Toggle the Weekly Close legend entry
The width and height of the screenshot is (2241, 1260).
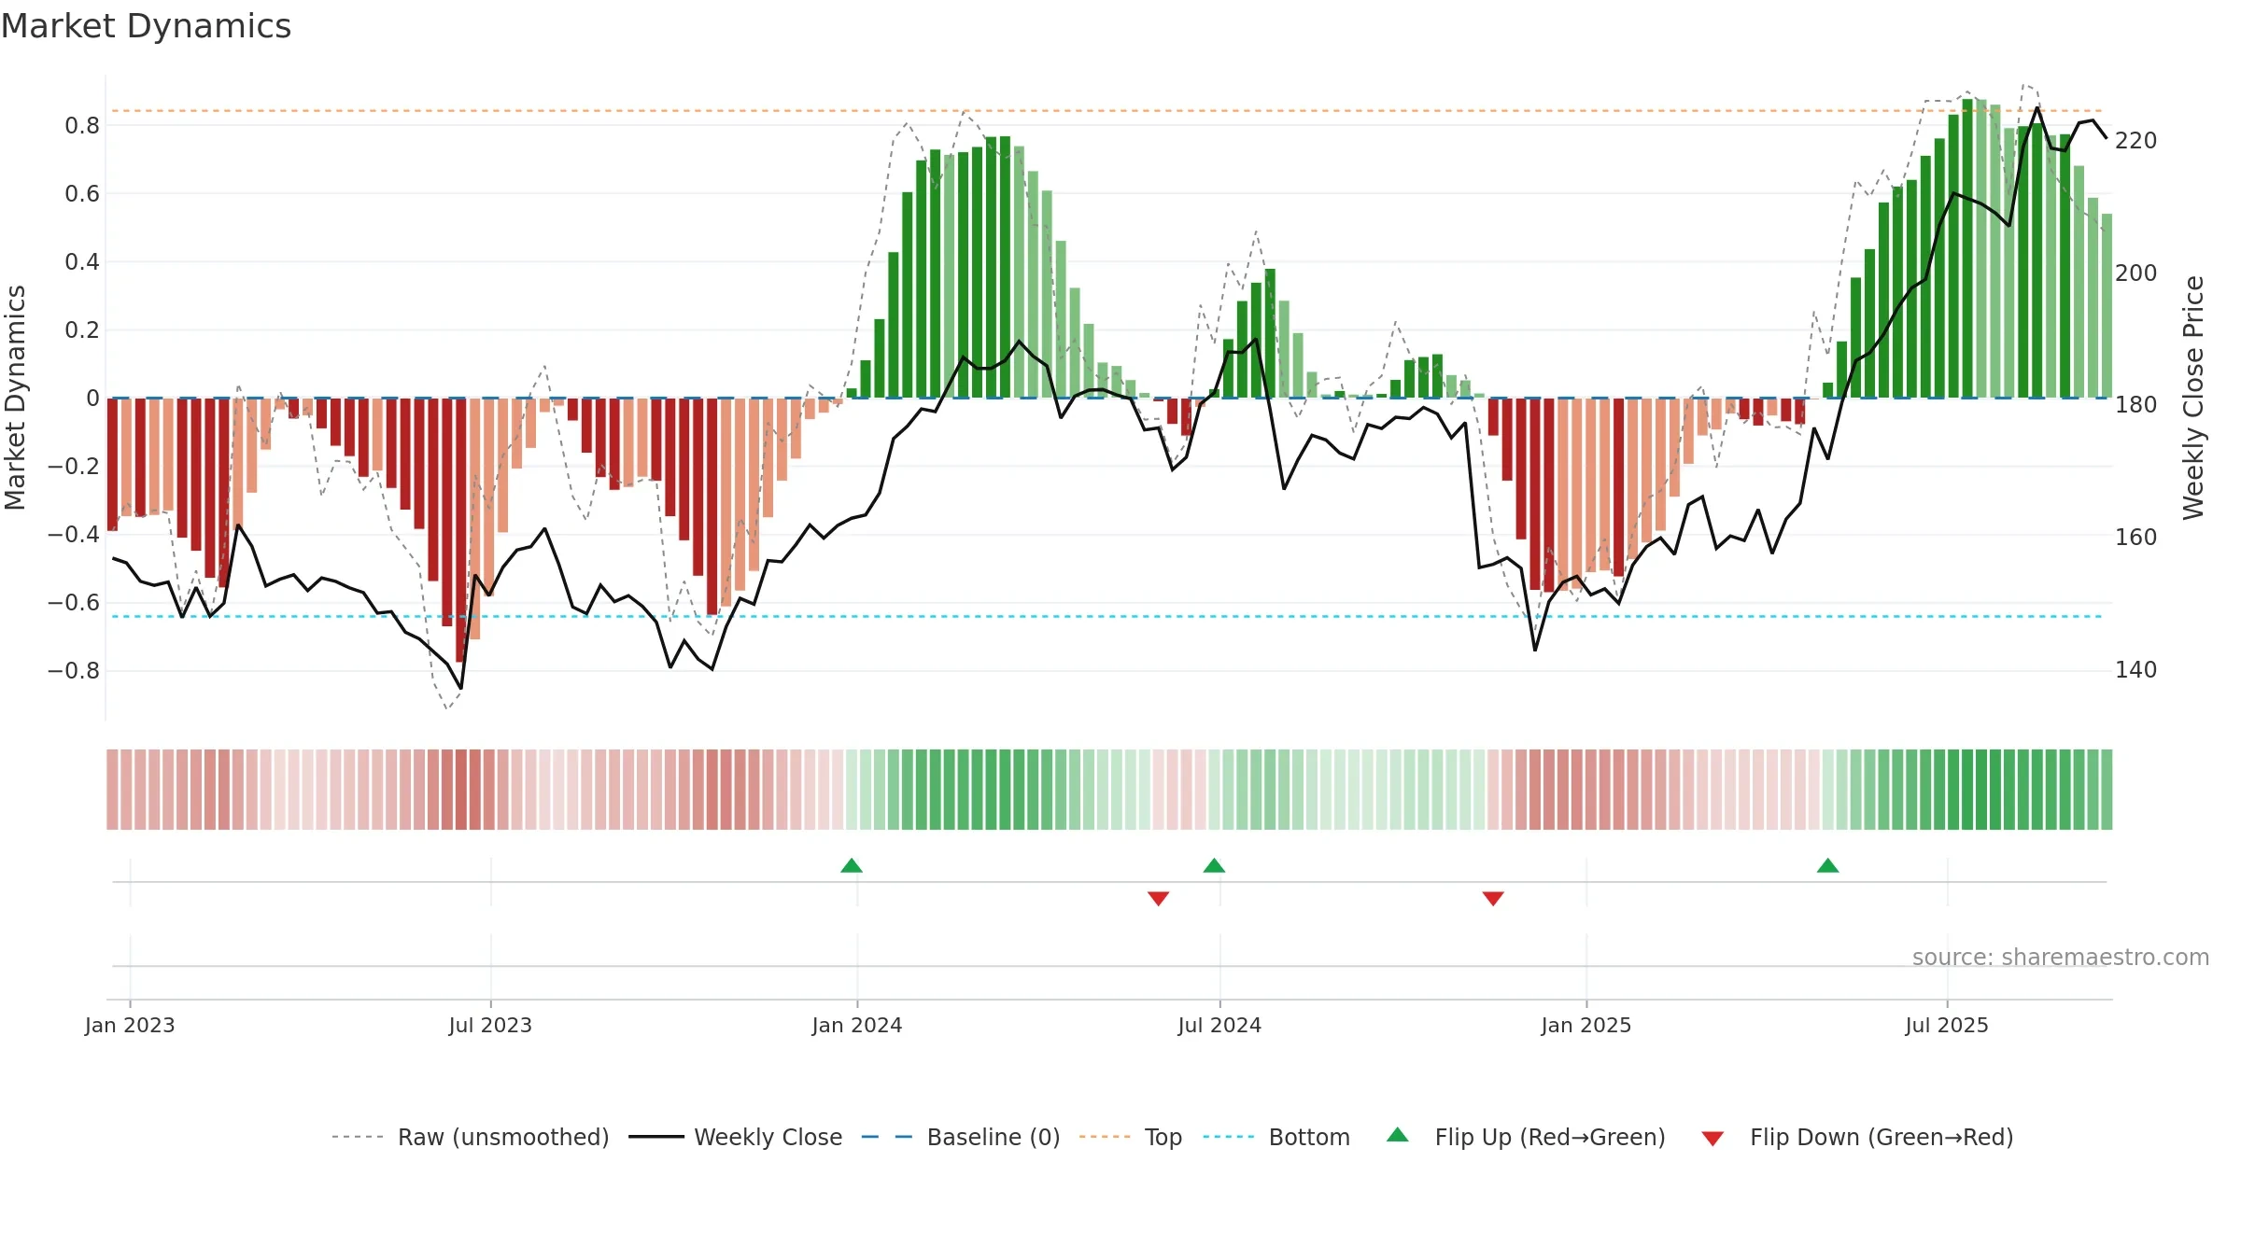[736, 1137]
